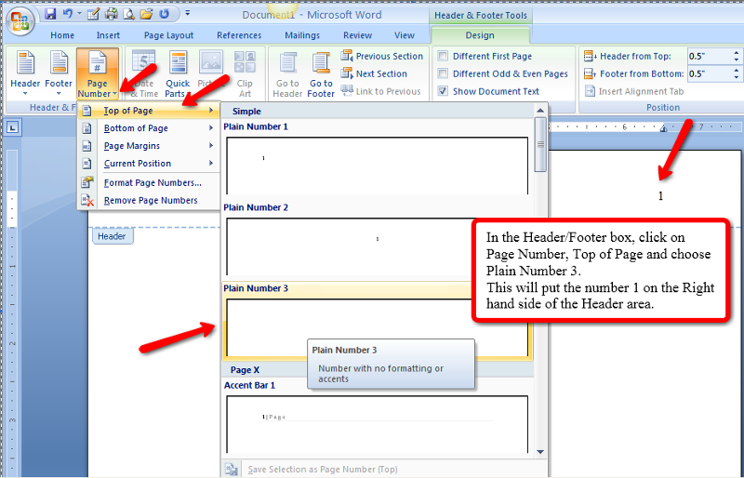The height and width of the screenshot is (478, 744).
Task: Select Plain Number 2 preview
Action: (x=378, y=246)
